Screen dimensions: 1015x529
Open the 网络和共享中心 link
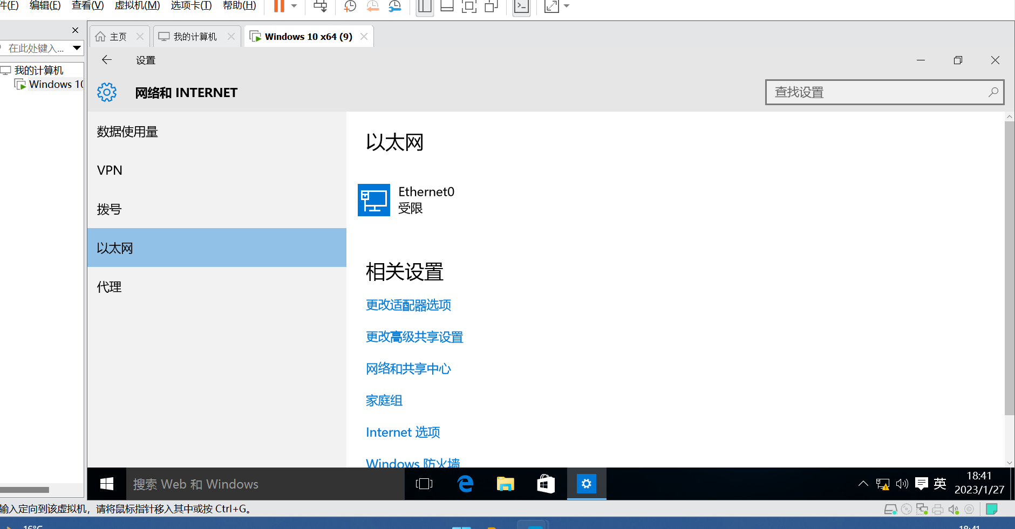[408, 369]
